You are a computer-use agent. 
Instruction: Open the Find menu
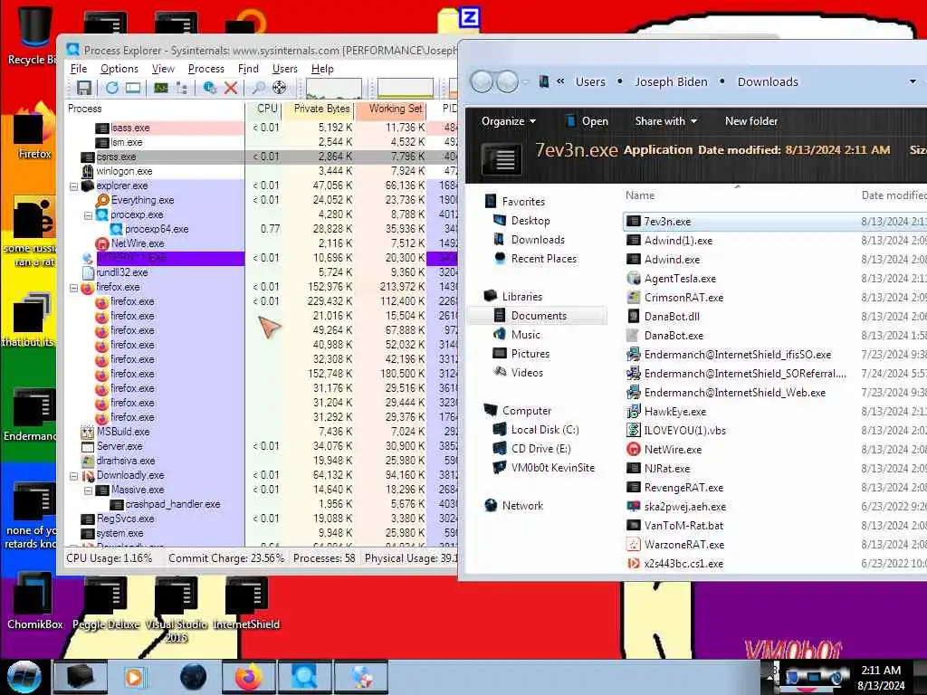[248, 69]
